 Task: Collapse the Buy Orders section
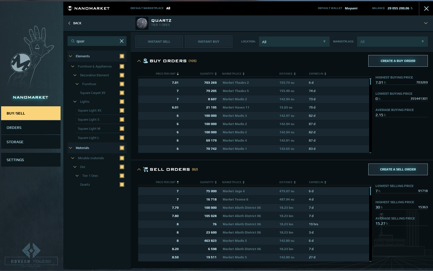pyautogui.click(x=139, y=61)
